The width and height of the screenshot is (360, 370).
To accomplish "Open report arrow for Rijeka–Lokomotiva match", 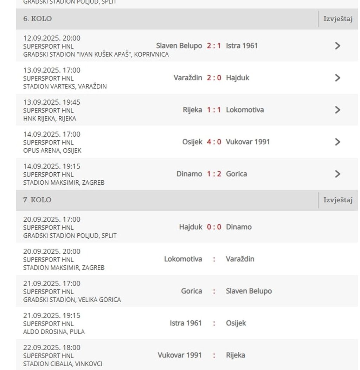I will click(337, 110).
